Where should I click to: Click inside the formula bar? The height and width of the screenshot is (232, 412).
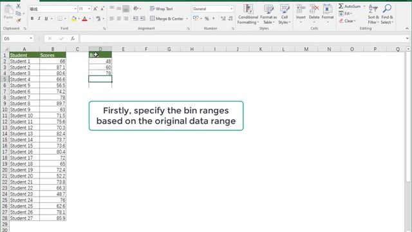242,39
